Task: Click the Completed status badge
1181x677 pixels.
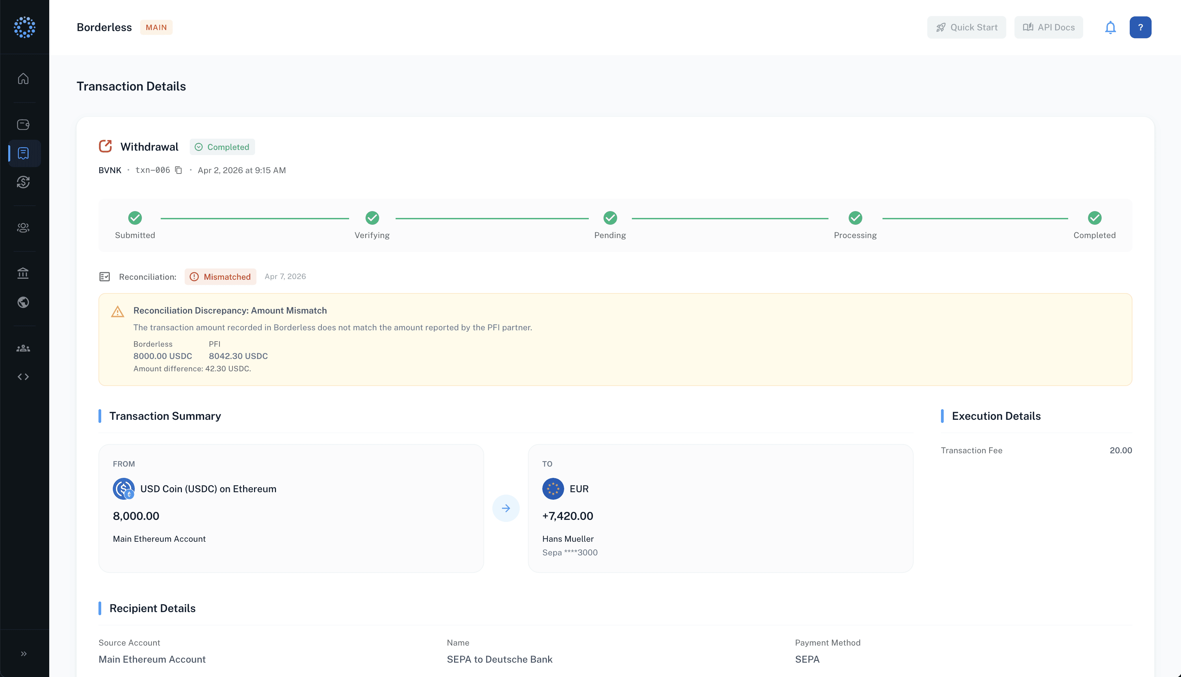Action: coord(223,147)
